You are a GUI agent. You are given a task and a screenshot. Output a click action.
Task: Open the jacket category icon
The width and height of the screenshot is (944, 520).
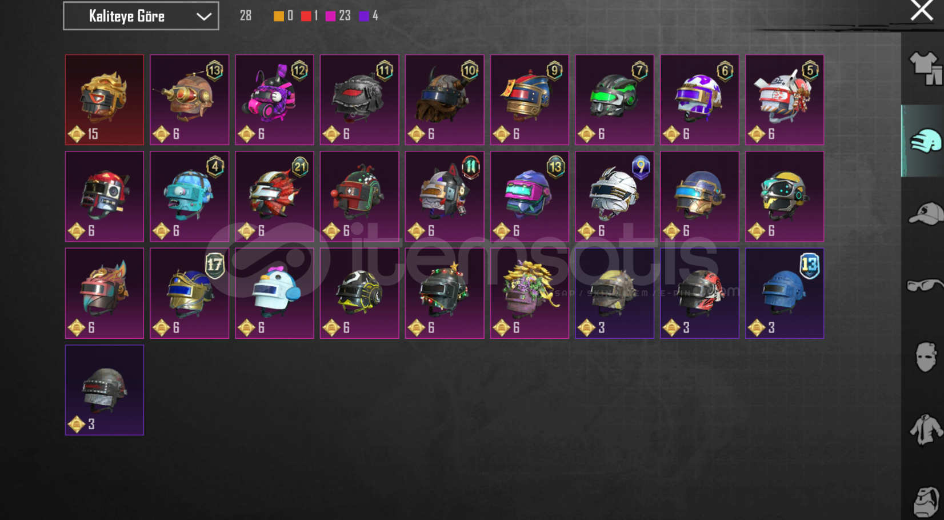(x=925, y=429)
